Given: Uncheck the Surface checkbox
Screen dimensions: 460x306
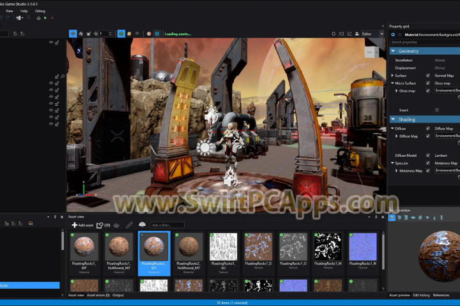Looking at the screenshot, I should 427,76.
